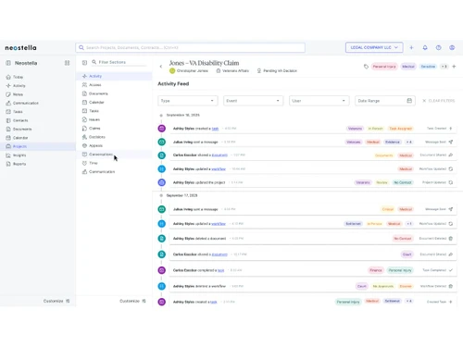Image resolution: width=463 pixels, height=347 pixels.
Task: Open Activity in the main sidebar
Action: coord(19,86)
